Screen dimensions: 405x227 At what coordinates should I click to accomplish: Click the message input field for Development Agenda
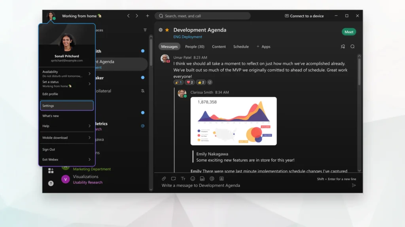237,185
